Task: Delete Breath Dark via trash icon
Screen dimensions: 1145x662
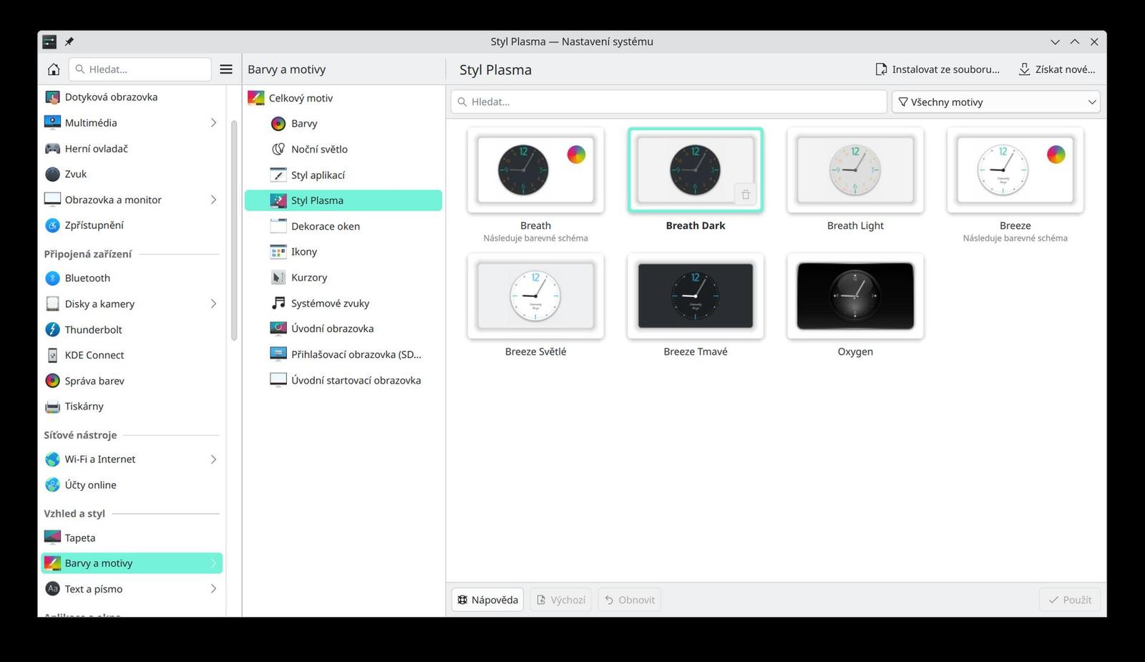Action: (745, 194)
